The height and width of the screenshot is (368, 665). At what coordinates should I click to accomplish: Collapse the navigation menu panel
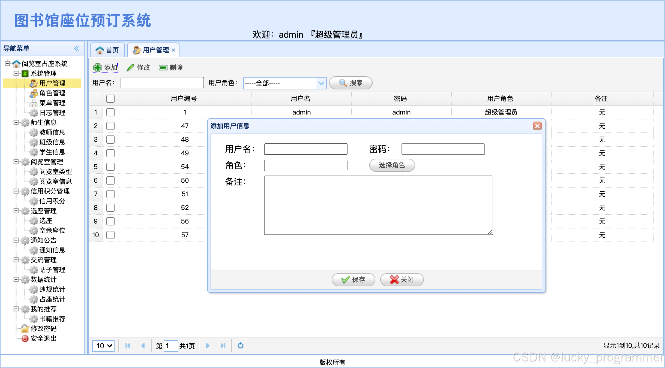coord(77,49)
